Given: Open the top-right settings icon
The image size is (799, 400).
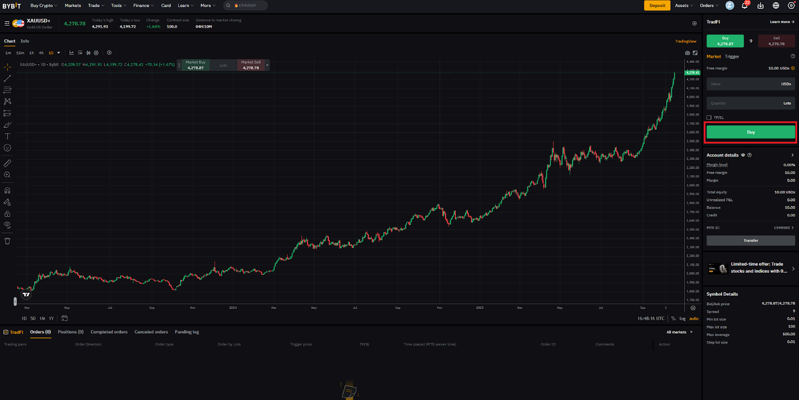Looking at the screenshot, I should [x=791, y=5].
